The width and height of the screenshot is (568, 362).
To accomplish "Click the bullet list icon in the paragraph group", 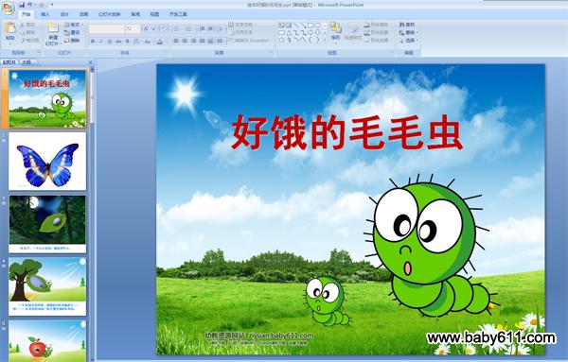I will (x=177, y=28).
